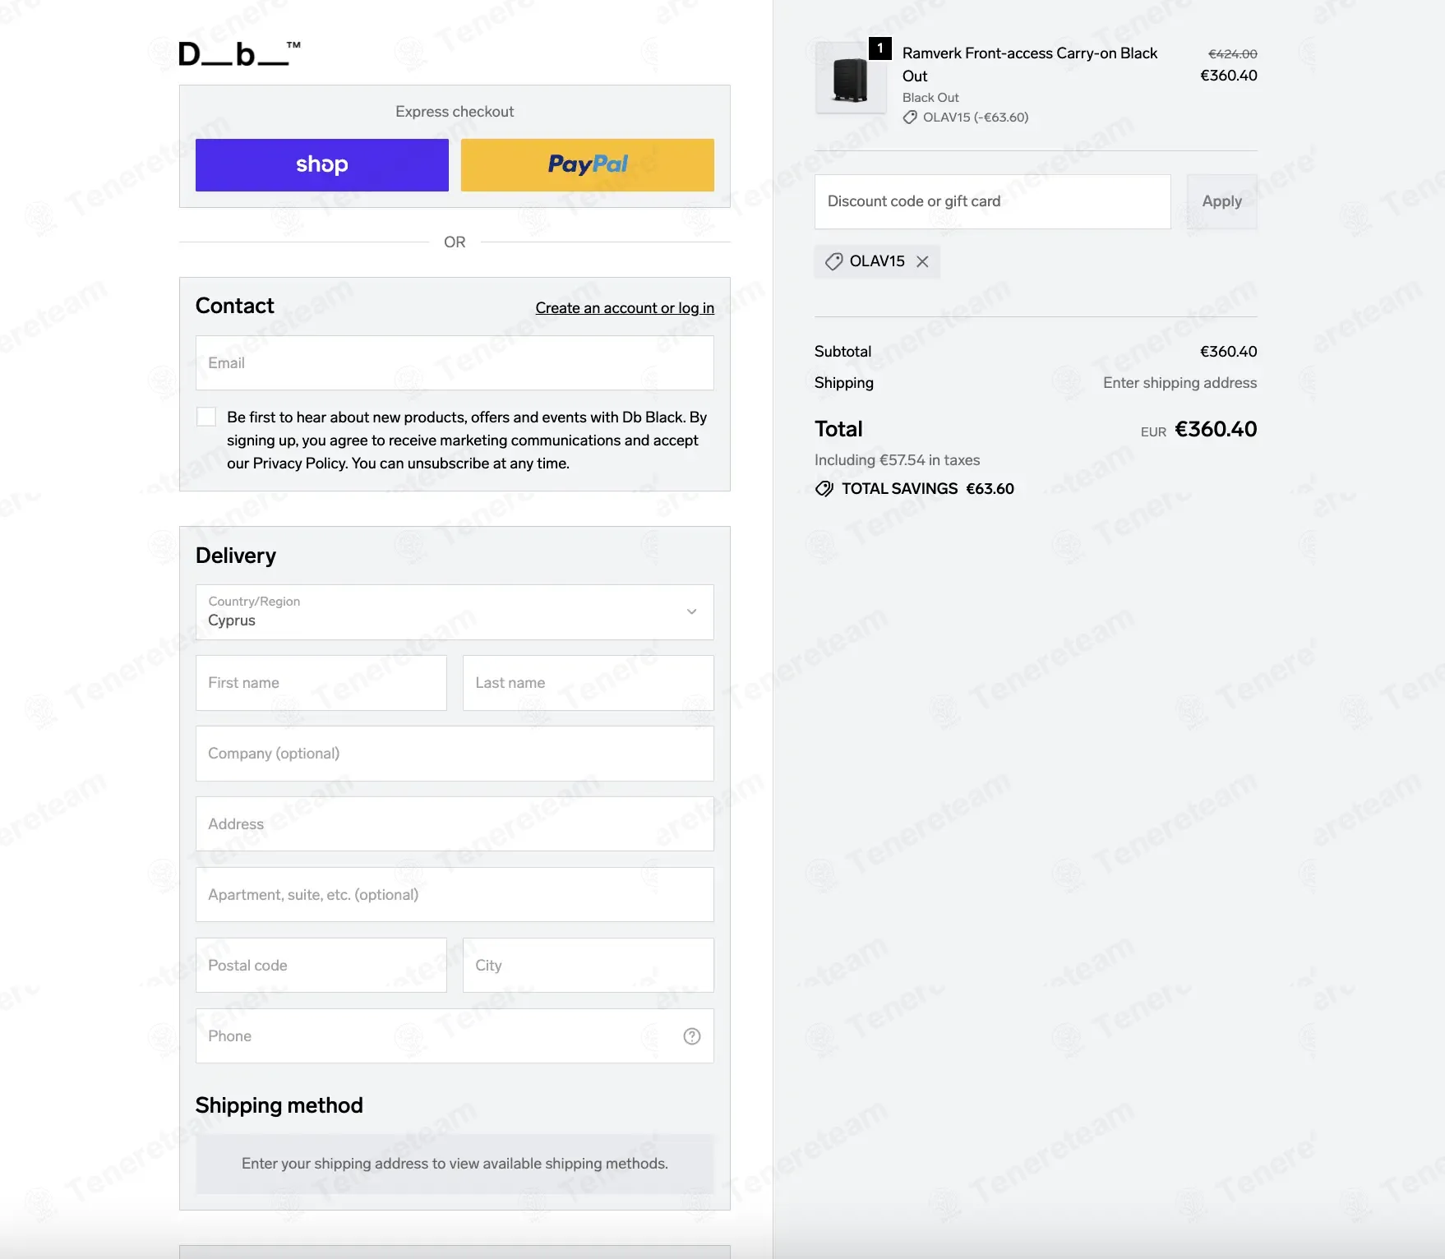The width and height of the screenshot is (1445, 1259).
Task: Click the Phone field help question-mark icon
Action: [x=692, y=1036]
